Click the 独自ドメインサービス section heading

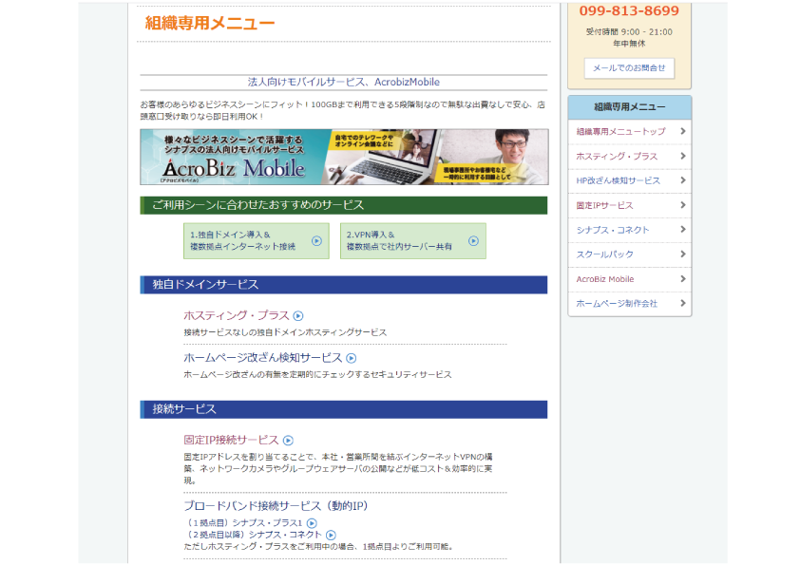pos(344,285)
